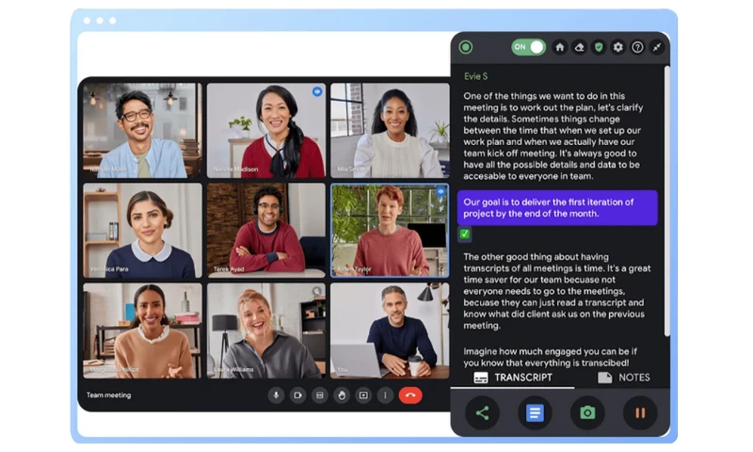The height and width of the screenshot is (452, 753).
Task: Pause transcription with the orange pause button
Action: coord(640,412)
